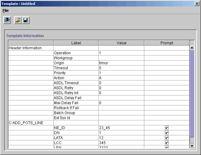Click the empty ASDL Delay Fail value cell

122,98
